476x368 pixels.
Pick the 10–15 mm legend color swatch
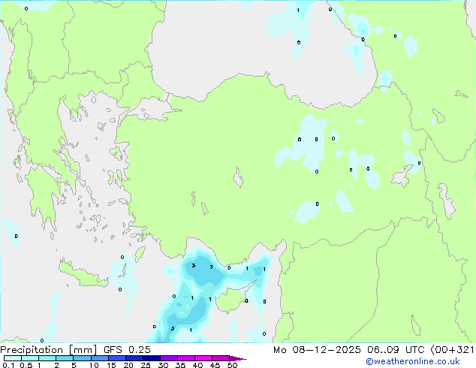[x=99, y=358]
